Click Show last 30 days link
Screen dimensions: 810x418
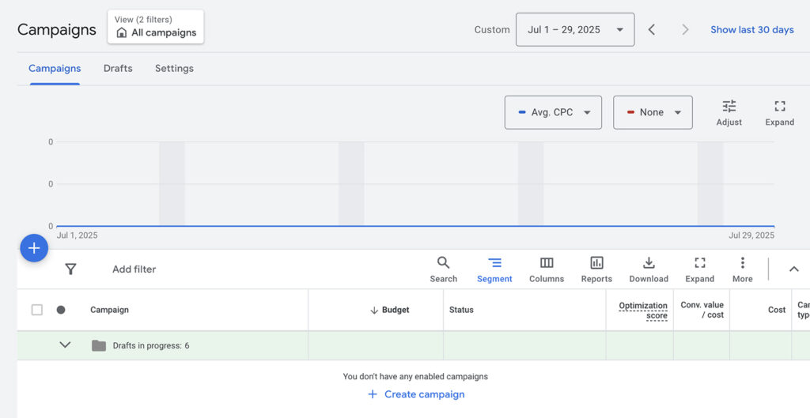(x=751, y=30)
